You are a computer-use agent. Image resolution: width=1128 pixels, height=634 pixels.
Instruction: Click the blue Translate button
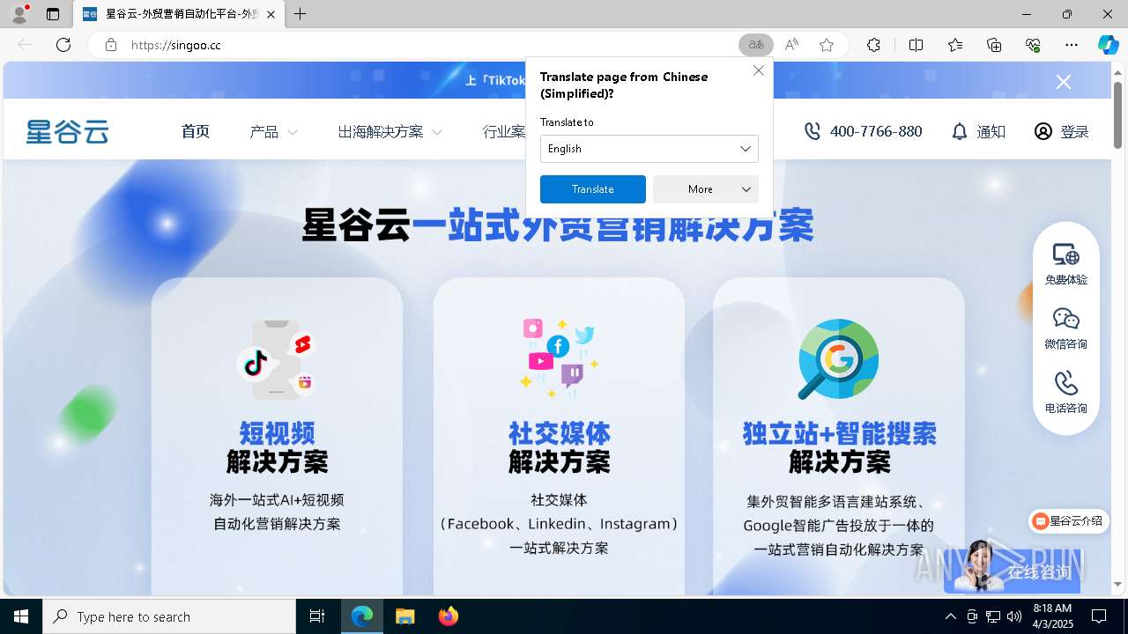click(593, 189)
